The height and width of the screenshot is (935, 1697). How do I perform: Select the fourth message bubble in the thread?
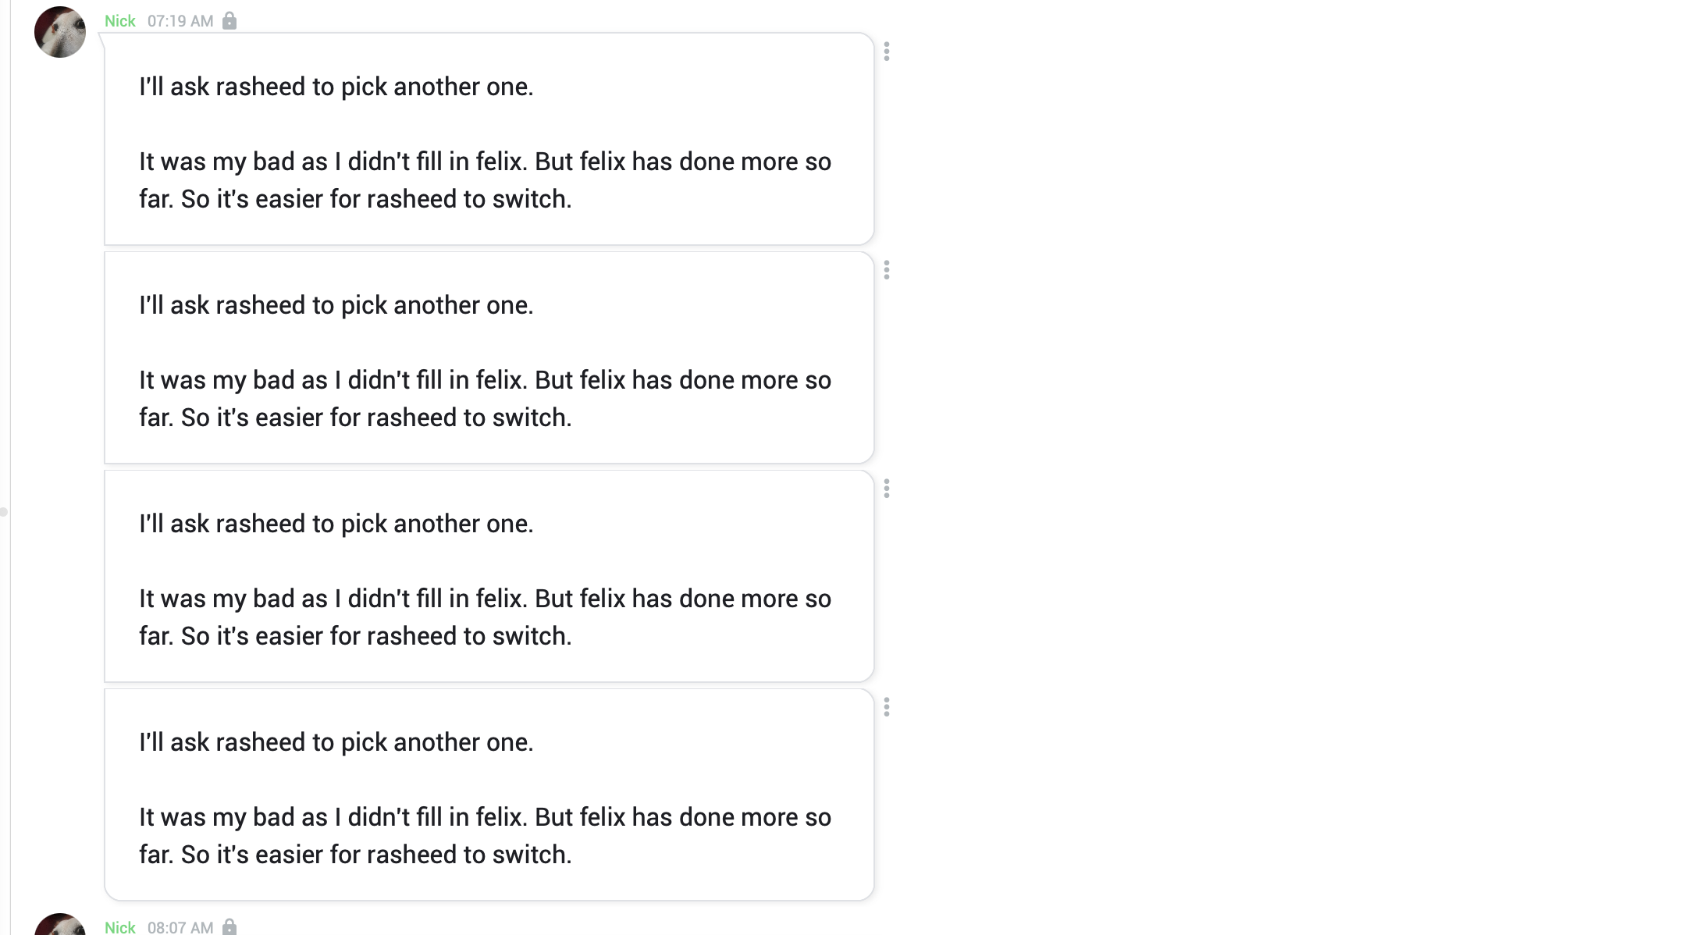coord(489,796)
